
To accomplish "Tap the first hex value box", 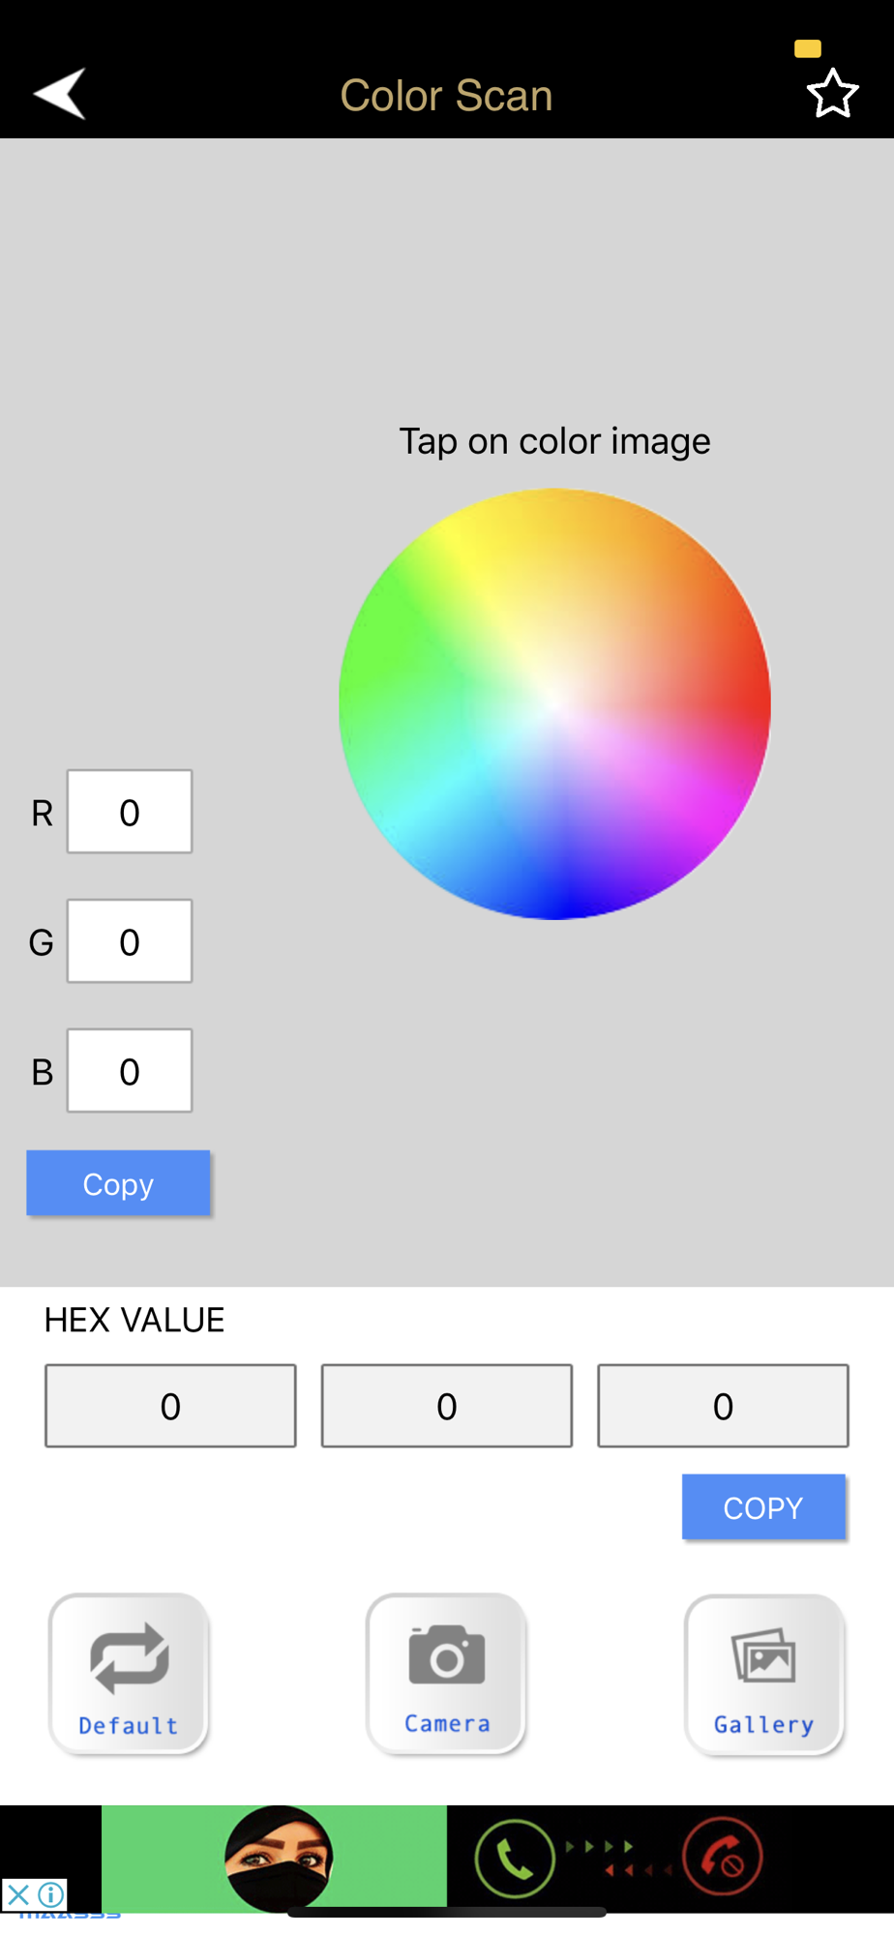I will point(170,1406).
